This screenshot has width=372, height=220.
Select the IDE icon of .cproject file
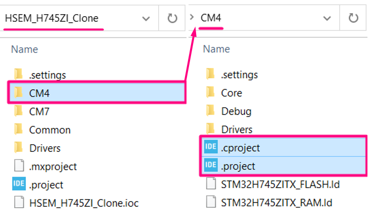[x=210, y=147]
